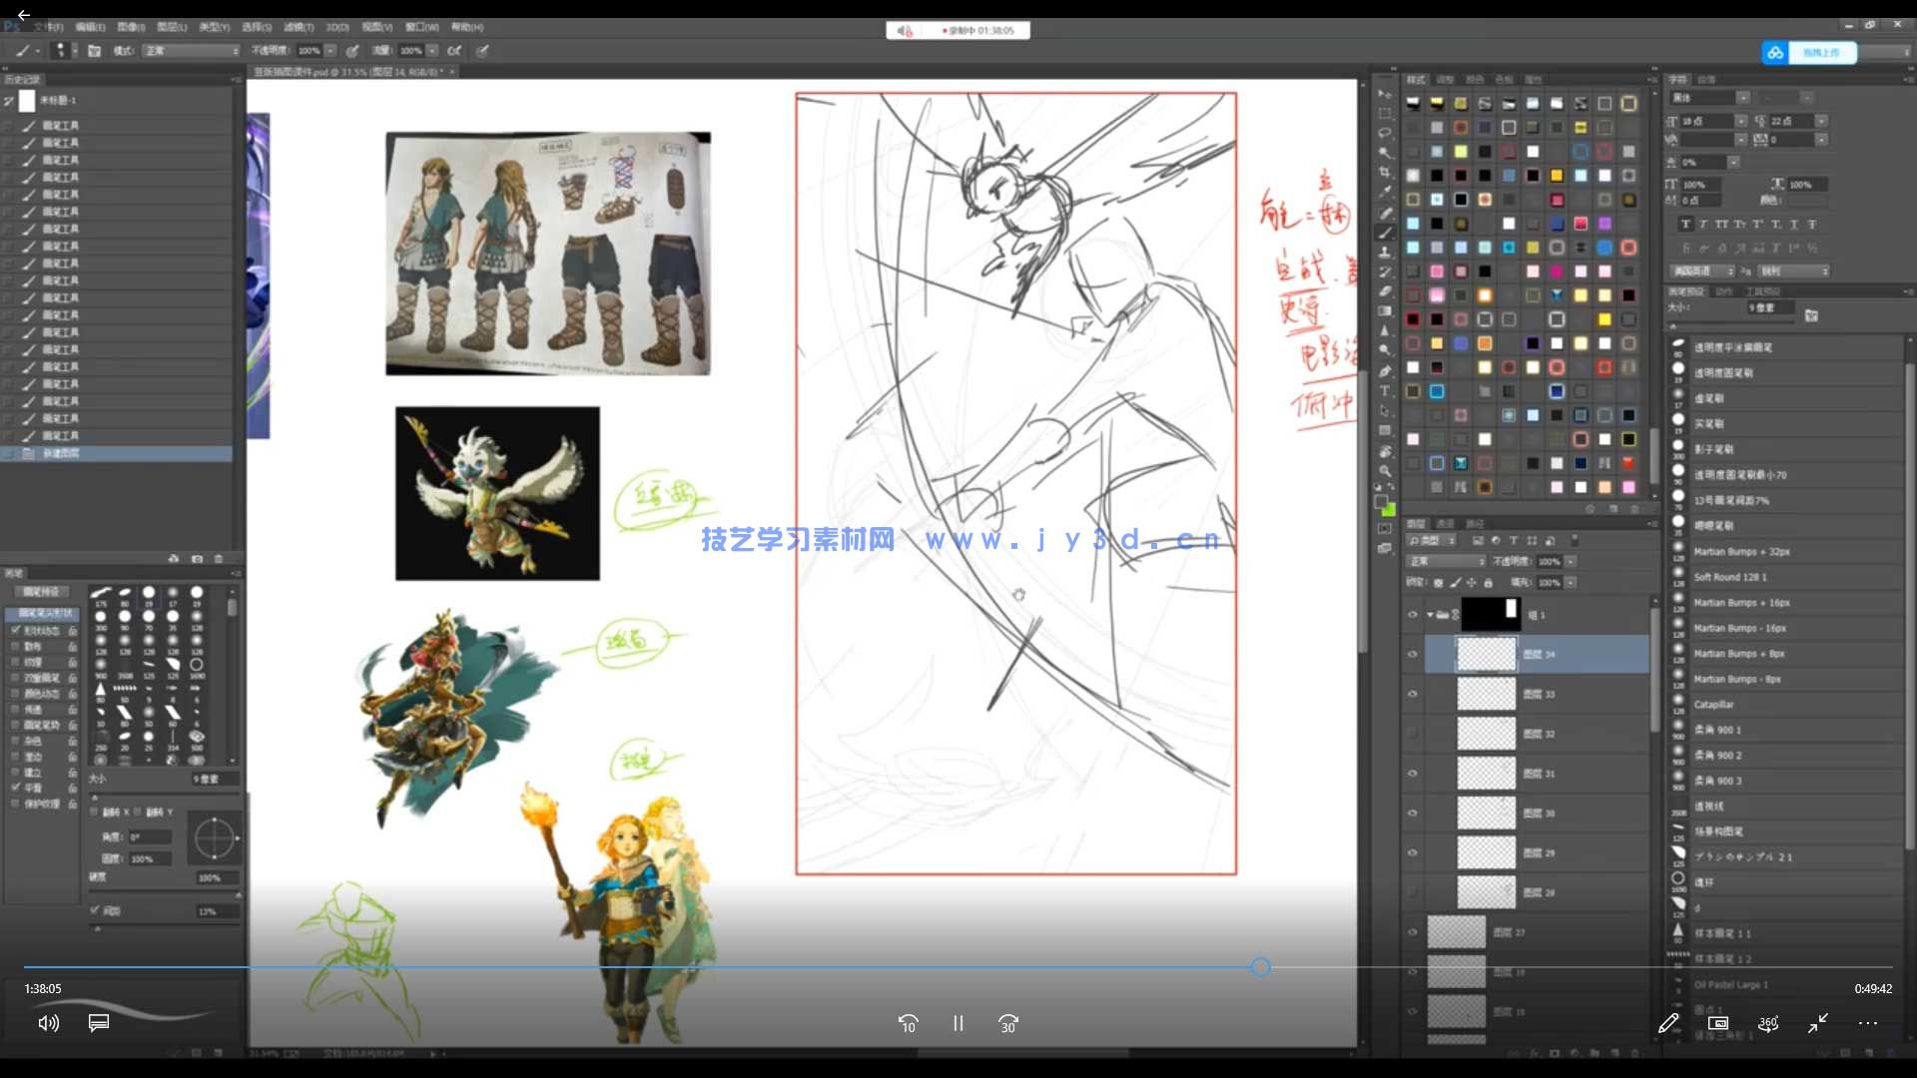Click the green background color swatch
Image resolution: width=1917 pixels, height=1078 pixels.
coord(1389,510)
